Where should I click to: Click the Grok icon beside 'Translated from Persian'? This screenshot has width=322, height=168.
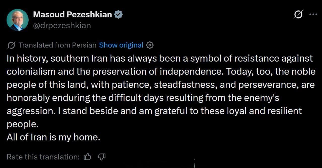[11, 45]
